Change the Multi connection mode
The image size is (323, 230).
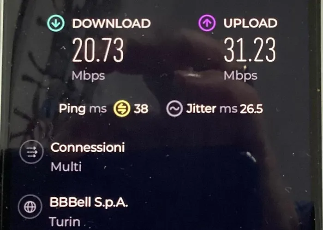pyautogui.click(x=66, y=167)
